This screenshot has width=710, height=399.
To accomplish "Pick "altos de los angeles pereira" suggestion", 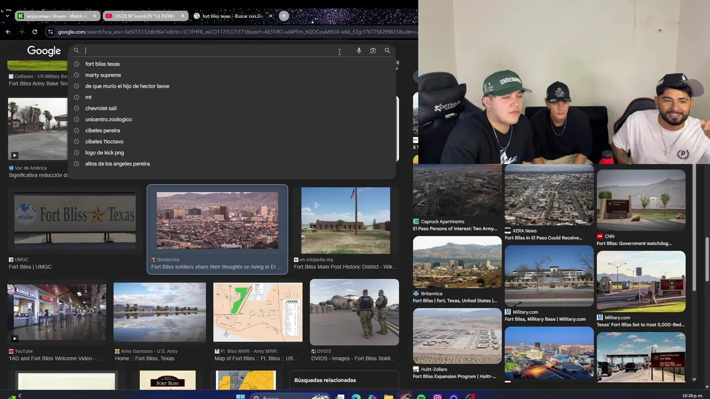I will [x=117, y=163].
